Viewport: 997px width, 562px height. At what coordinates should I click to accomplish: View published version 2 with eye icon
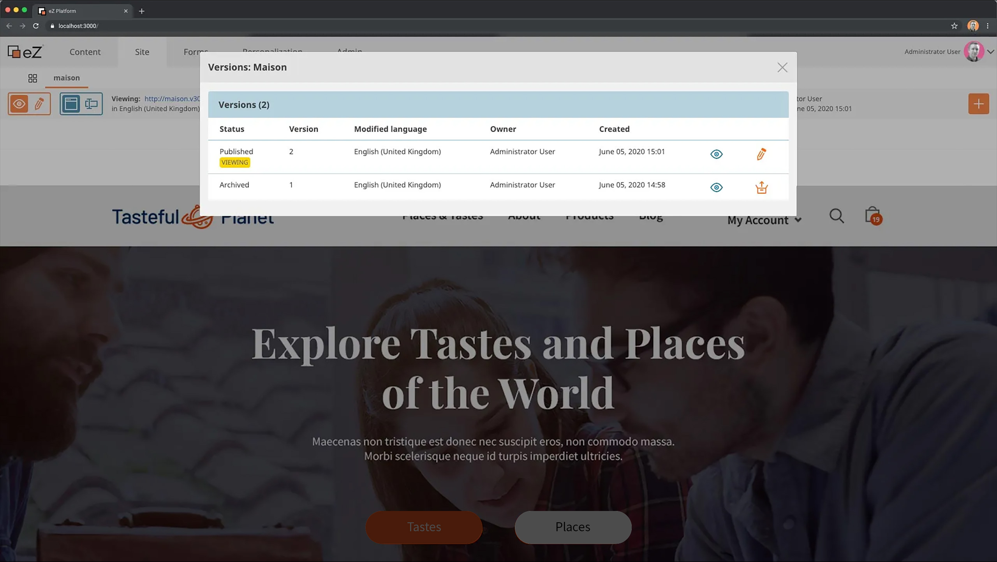[716, 154]
